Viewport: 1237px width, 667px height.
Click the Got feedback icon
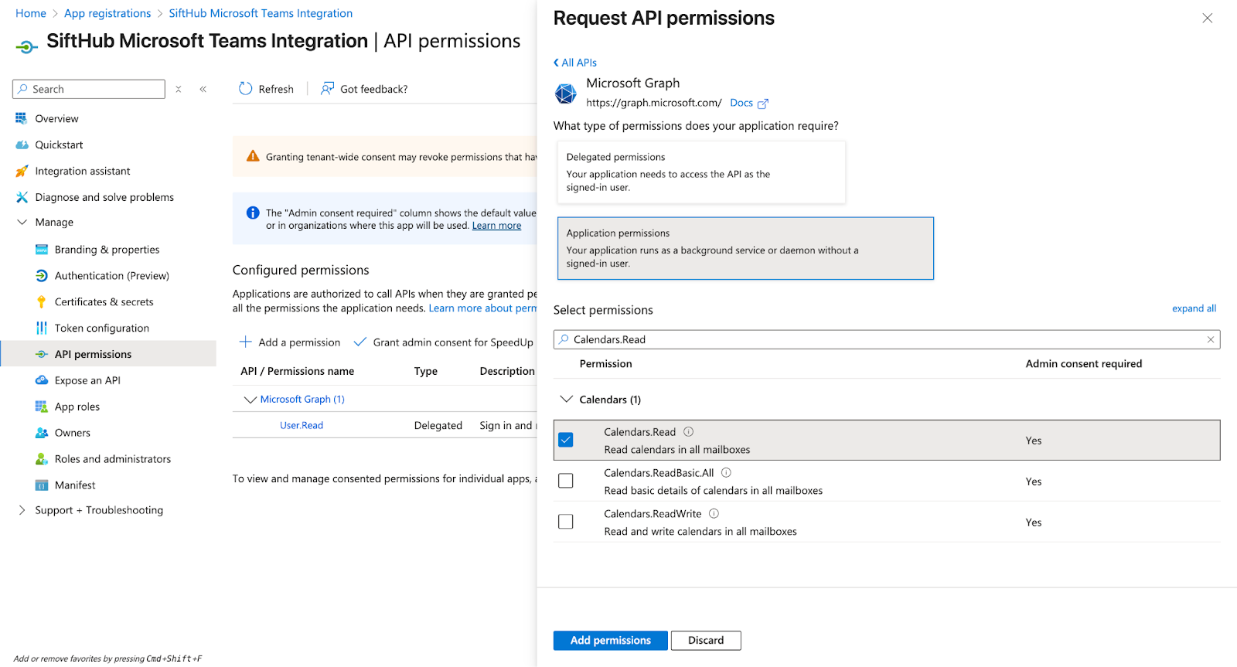click(x=328, y=89)
